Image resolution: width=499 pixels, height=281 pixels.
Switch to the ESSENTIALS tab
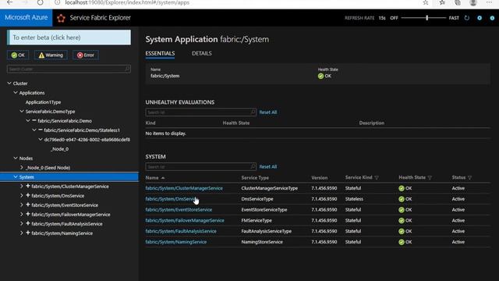coord(160,53)
